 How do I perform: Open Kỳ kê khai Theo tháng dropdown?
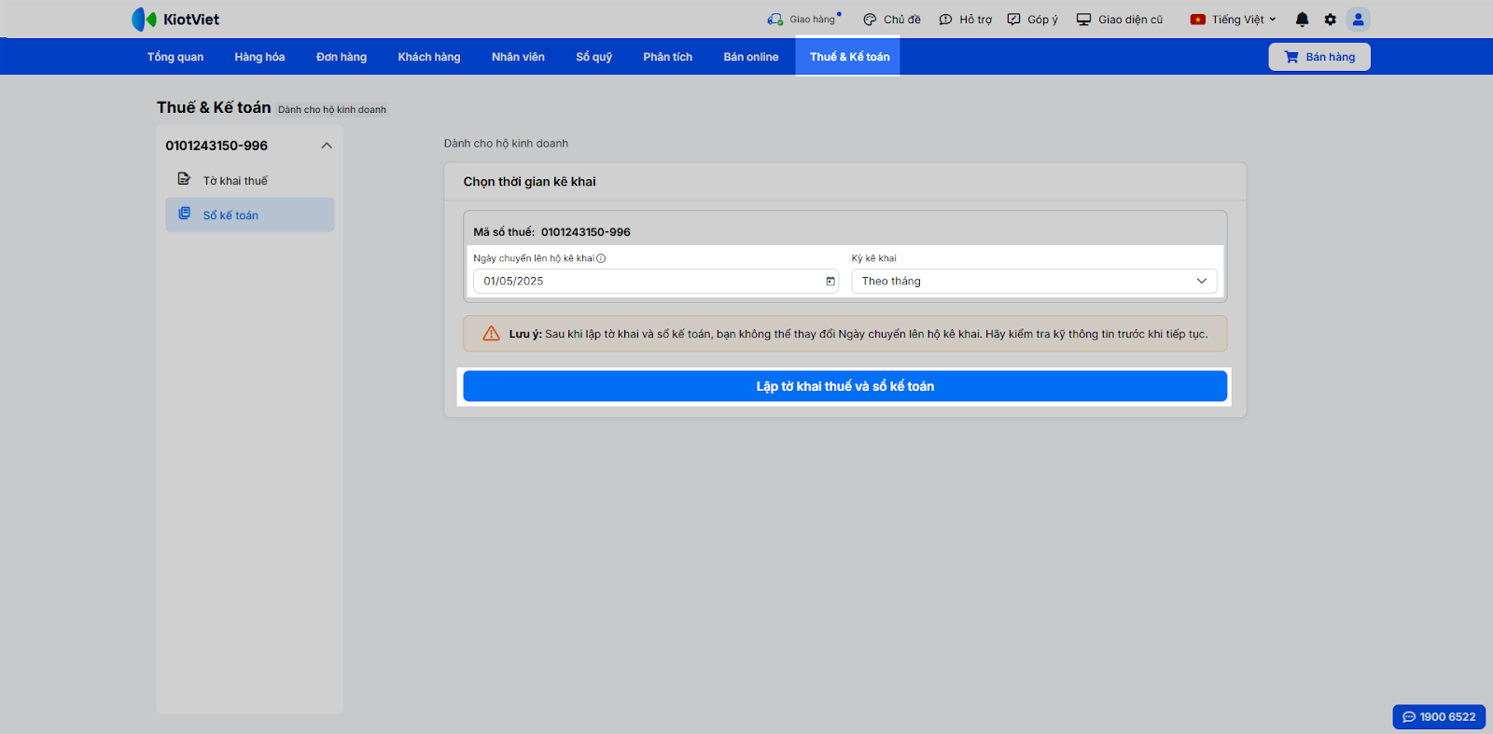tap(1034, 281)
